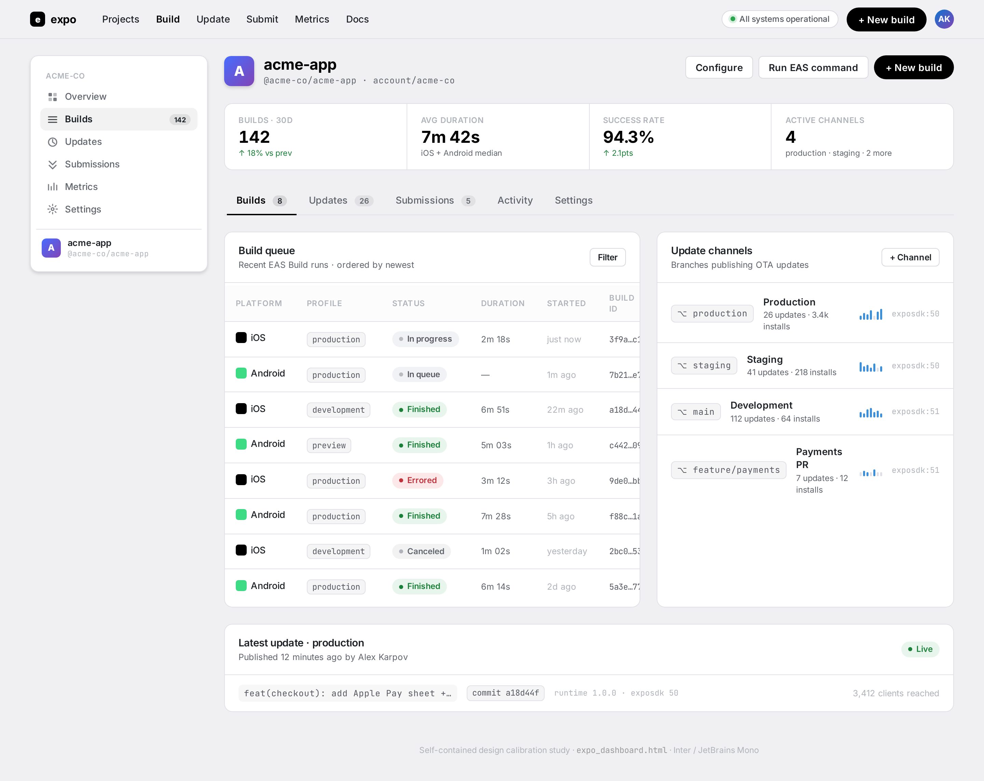This screenshot has height=781, width=984.
Task: Click the In queue status badge
Action: click(419, 375)
